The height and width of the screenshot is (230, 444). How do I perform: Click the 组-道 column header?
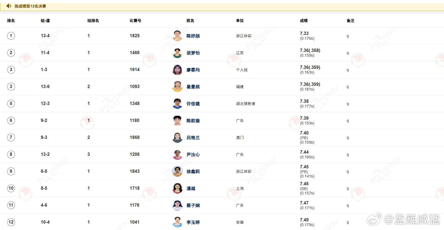tap(45, 21)
